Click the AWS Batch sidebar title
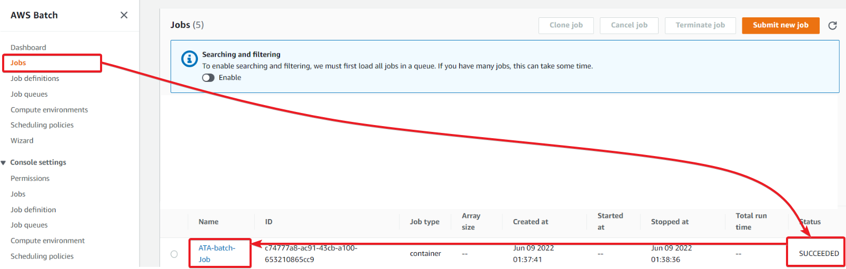 tap(34, 15)
